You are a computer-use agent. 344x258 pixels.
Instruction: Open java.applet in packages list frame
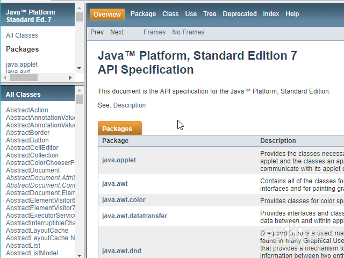[x=21, y=64]
